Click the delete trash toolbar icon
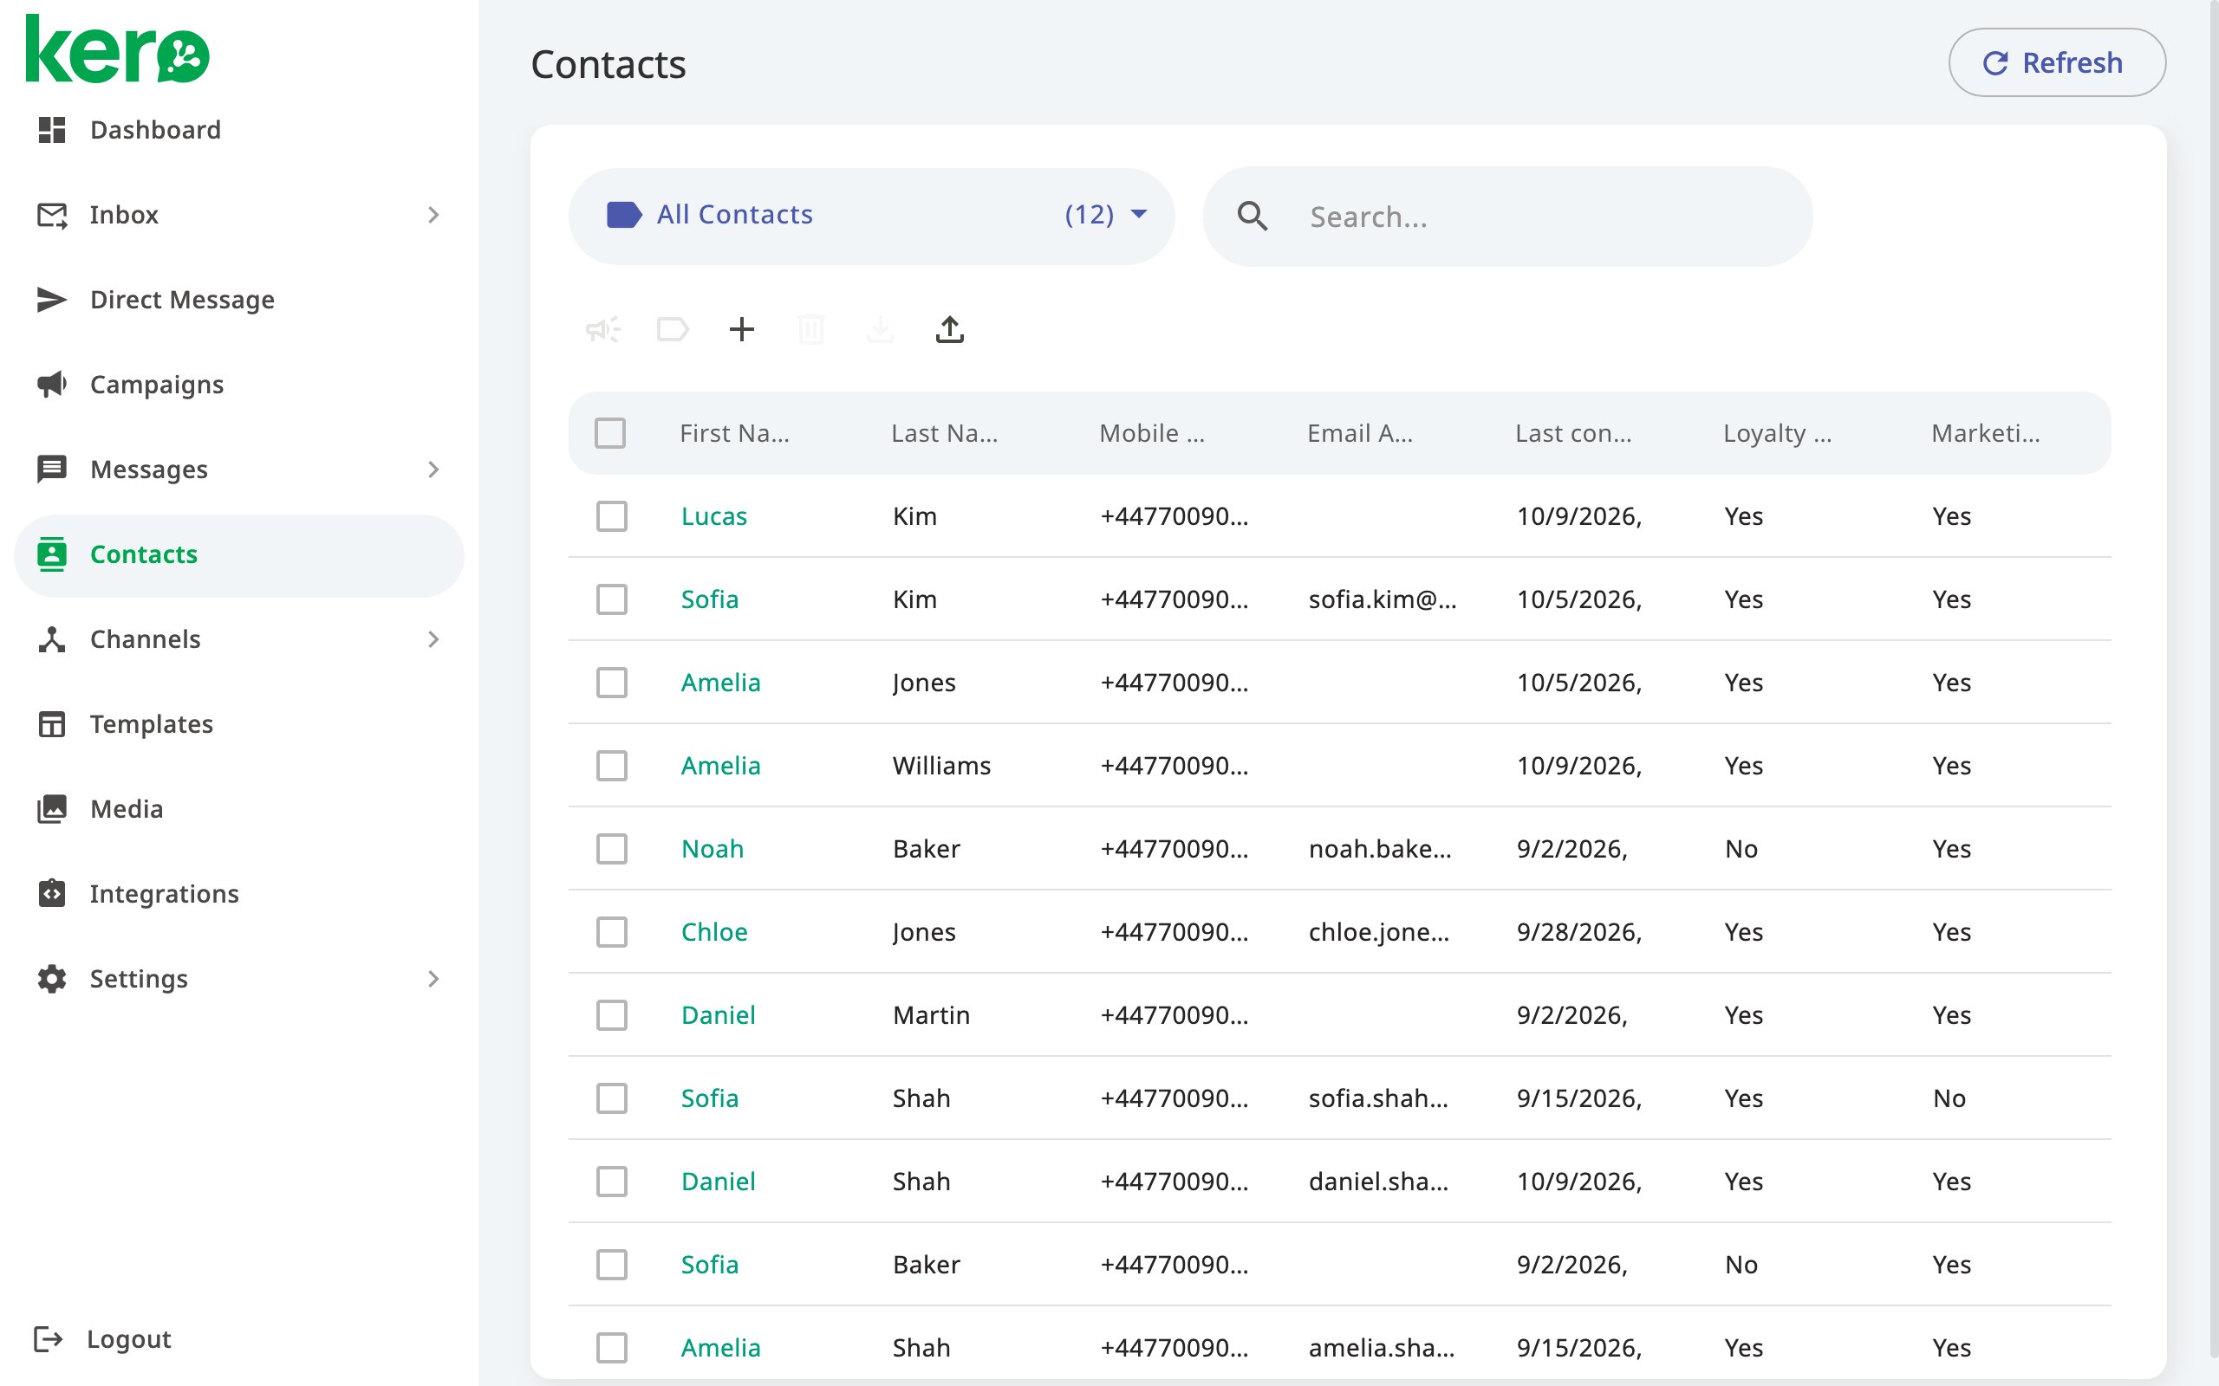The height and width of the screenshot is (1386, 2219). tap(811, 329)
